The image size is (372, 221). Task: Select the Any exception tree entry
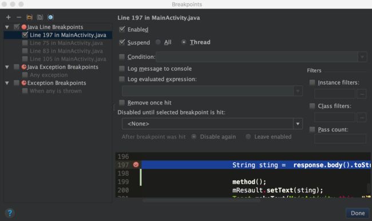pos(49,75)
